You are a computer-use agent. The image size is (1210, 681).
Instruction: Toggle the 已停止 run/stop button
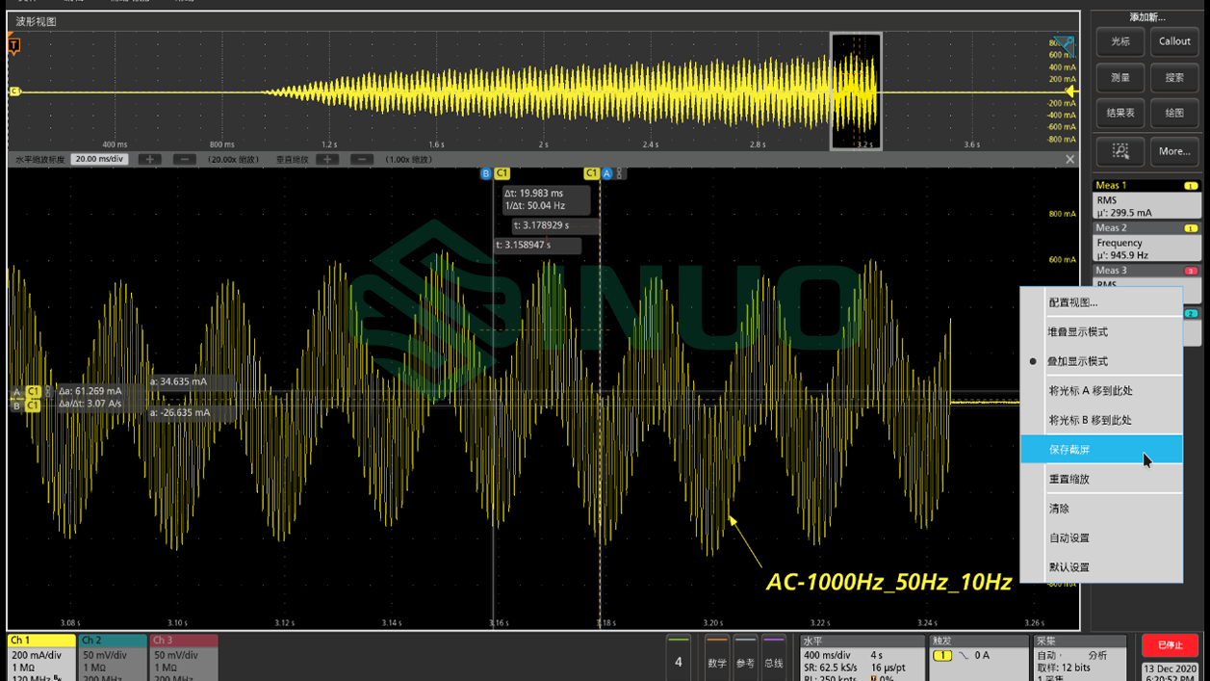1171,645
